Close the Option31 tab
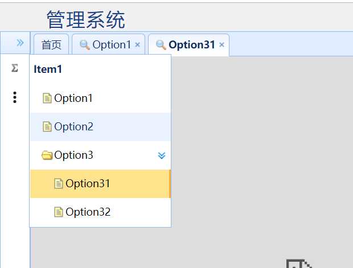353x268 pixels. (221, 44)
